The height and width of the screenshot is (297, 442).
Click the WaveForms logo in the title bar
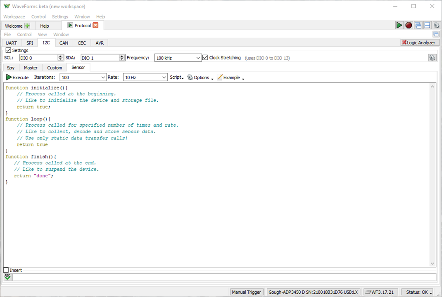[x=7, y=6]
